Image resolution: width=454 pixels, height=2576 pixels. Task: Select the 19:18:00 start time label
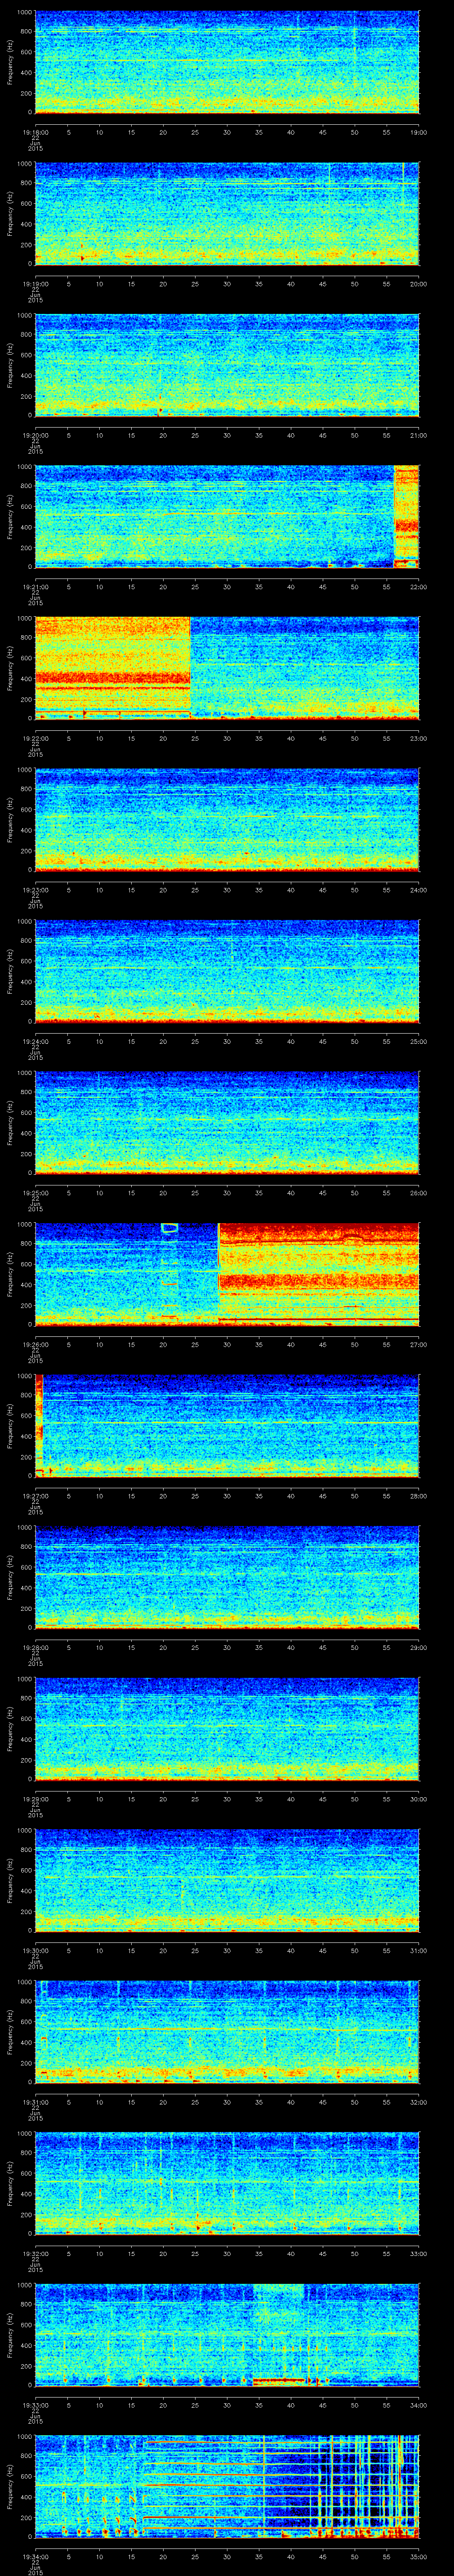[x=35, y=132]
